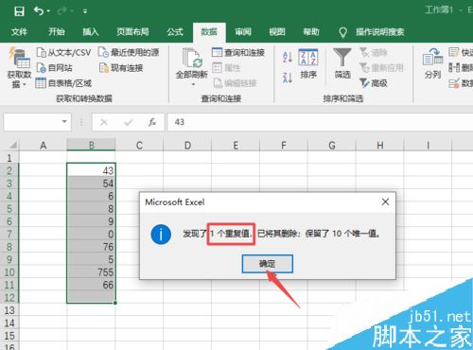
Task: Select row 1 header
Action: pyautogui.click(x=9, y=158)
